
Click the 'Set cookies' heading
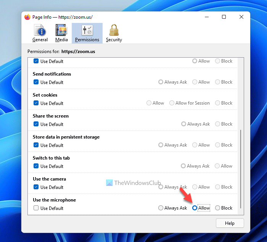point(45,95)
